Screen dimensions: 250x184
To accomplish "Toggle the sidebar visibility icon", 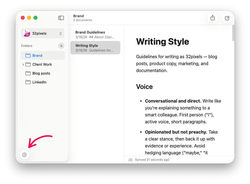I will (x=61, y=18).
